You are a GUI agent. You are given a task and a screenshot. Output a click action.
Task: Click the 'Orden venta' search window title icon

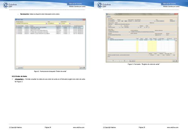[x=16, y=19]
